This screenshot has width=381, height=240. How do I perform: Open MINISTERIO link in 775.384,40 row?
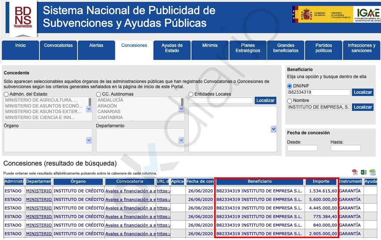coord(39,217)
